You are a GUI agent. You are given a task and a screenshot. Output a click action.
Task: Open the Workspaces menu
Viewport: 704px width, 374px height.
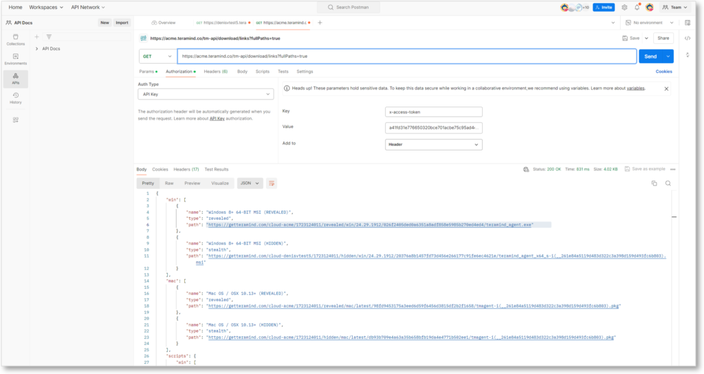pos(47,7)
